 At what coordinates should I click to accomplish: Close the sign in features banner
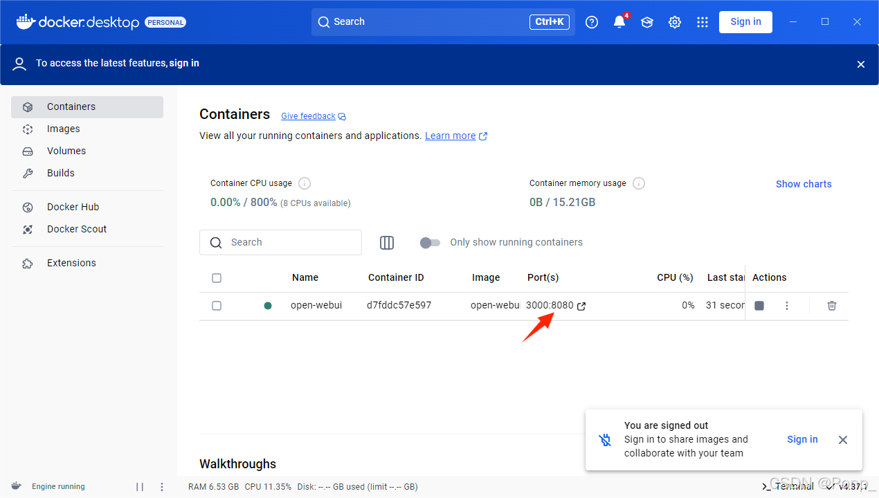pyautogui.click(x=861, y=64)
